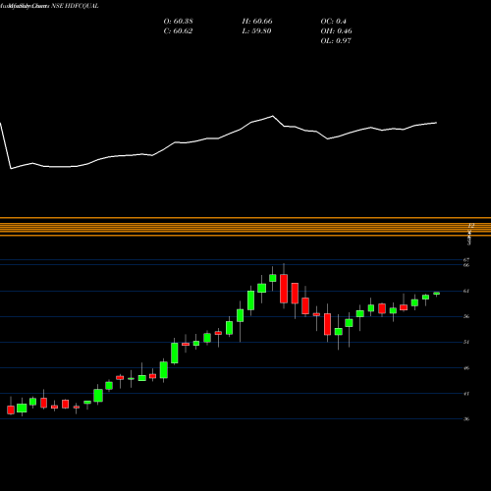Screen dimensions: 491x491
Task: Click the tallest red candlestick near the price peak
Action: click(x=284, y=289)
